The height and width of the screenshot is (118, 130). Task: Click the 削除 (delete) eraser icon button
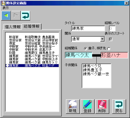tap(102, 106)
